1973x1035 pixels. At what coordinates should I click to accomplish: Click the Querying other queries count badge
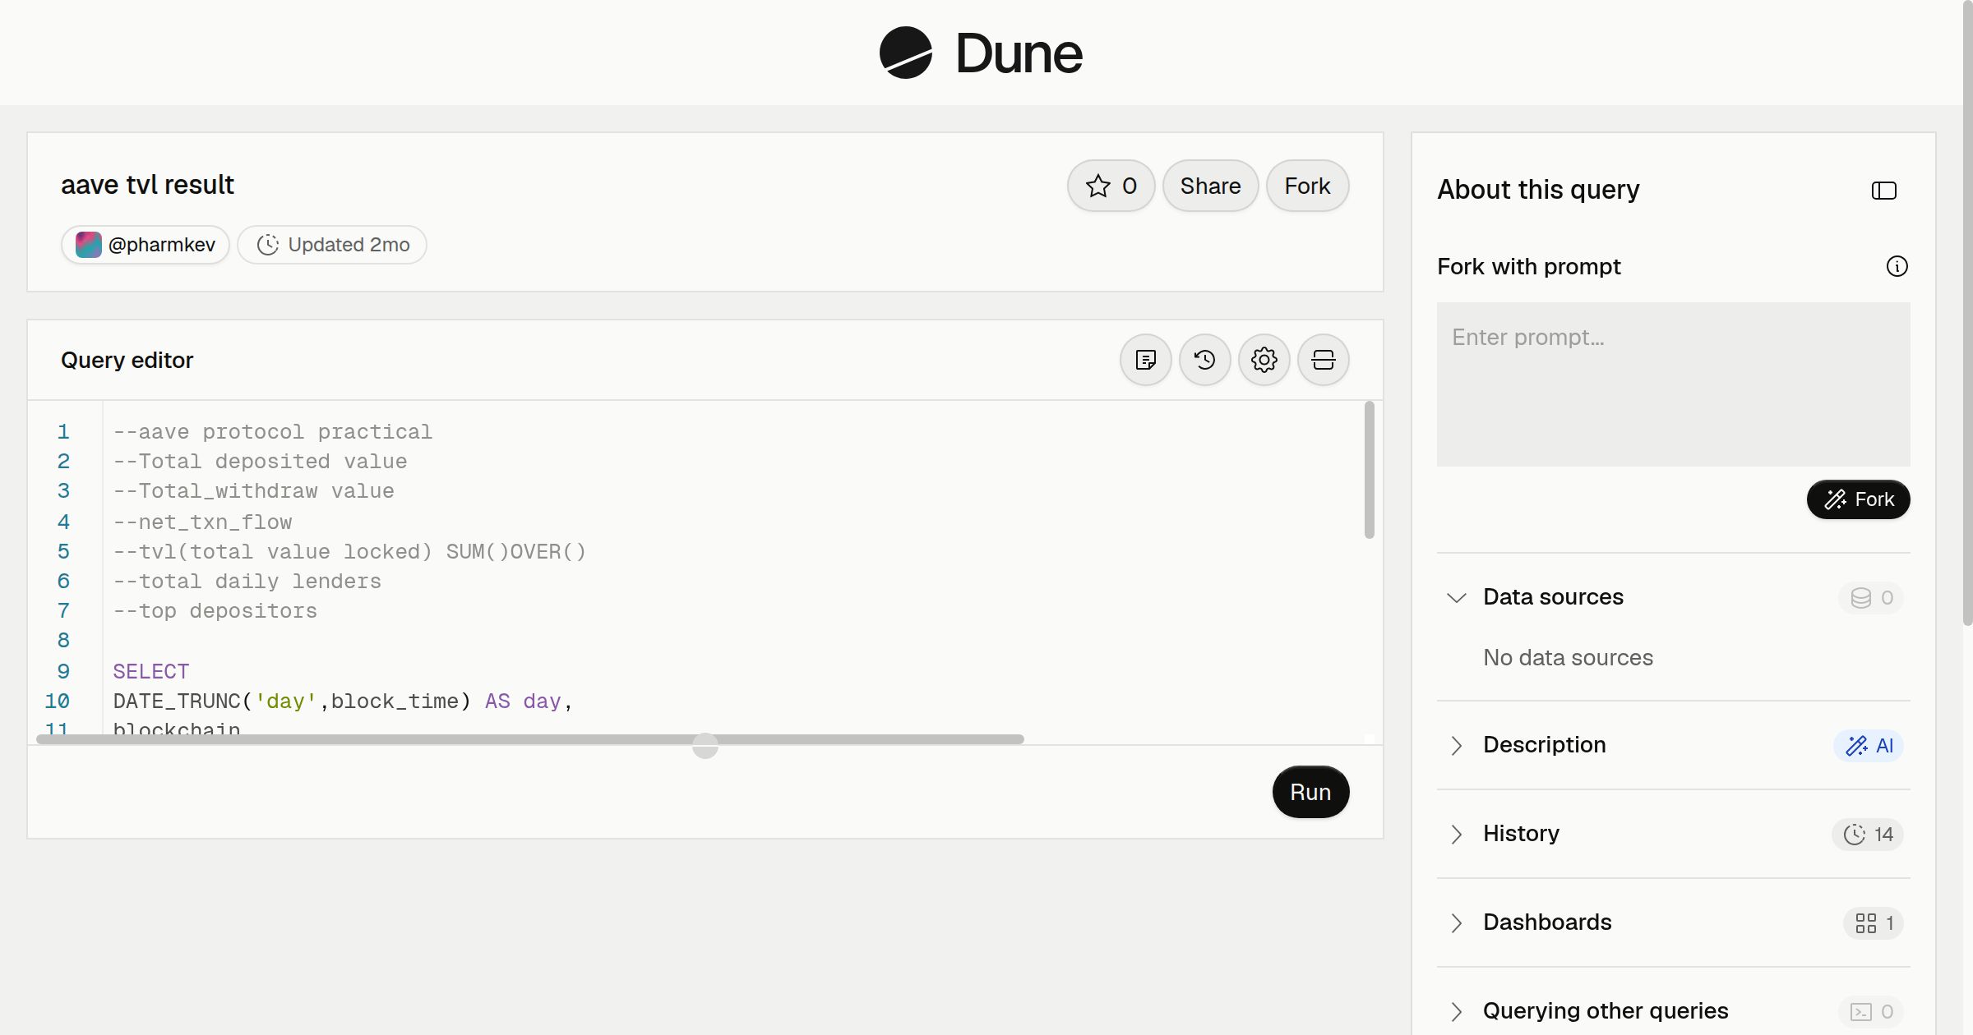click(1871, 1011)
